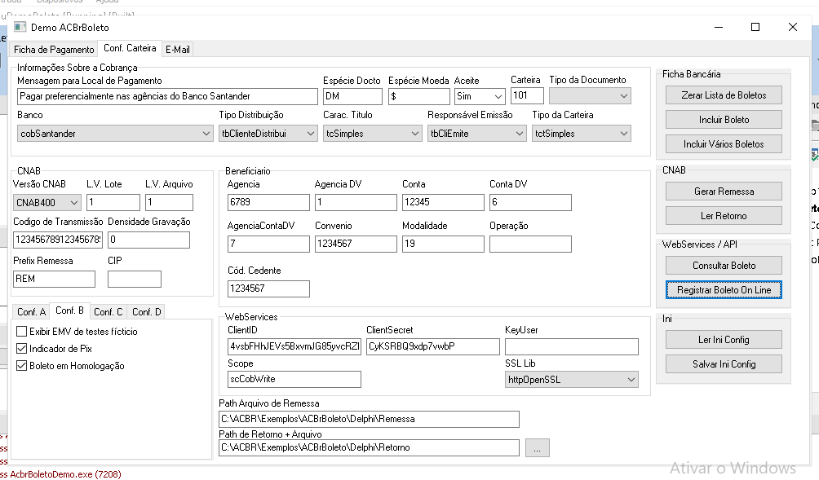Click Registrar Boleto On Line button
This screenshot has height=480, width=819.
click(x=724, y=290)
